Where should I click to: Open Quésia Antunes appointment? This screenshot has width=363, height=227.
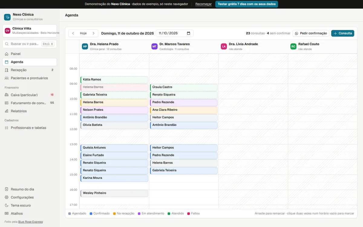(114, 148)
